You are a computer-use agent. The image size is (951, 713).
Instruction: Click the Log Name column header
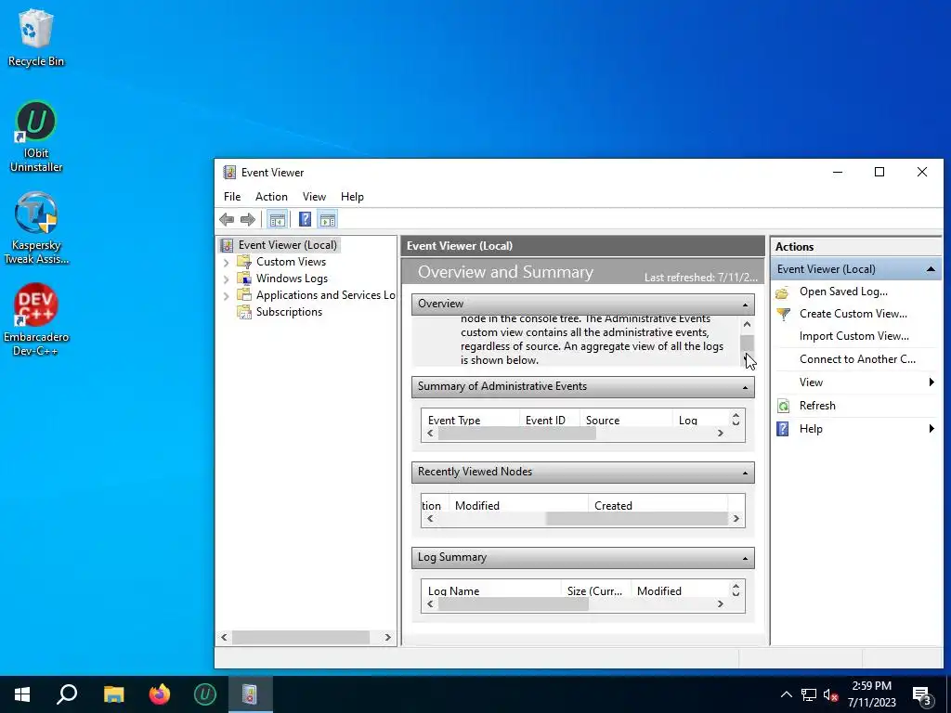pyautogui.click(x=490, y=590)
